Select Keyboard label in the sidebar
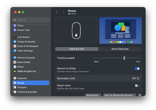This screenshot has height=110, width=156. tap(22, 78)
